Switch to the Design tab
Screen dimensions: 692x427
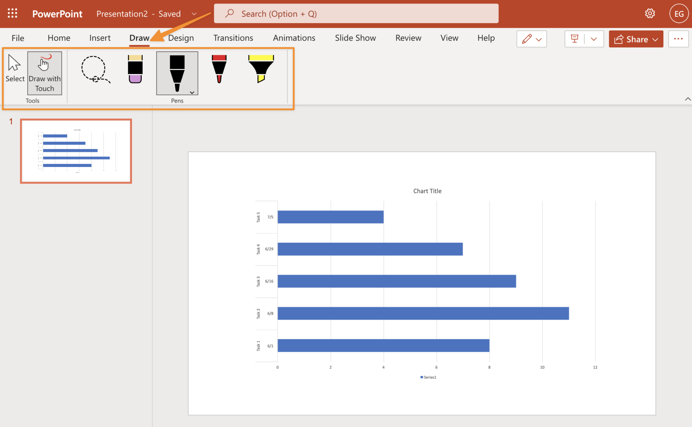(x=181, y=38)
